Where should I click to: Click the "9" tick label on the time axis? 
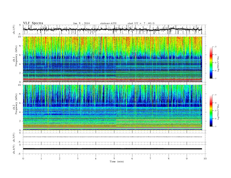point(187,159)
